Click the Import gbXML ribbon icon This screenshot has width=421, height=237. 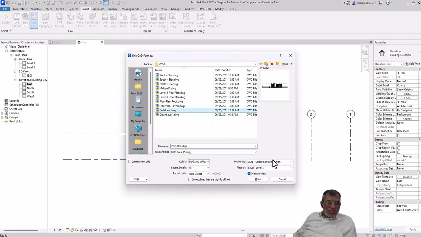pos(143,20)
